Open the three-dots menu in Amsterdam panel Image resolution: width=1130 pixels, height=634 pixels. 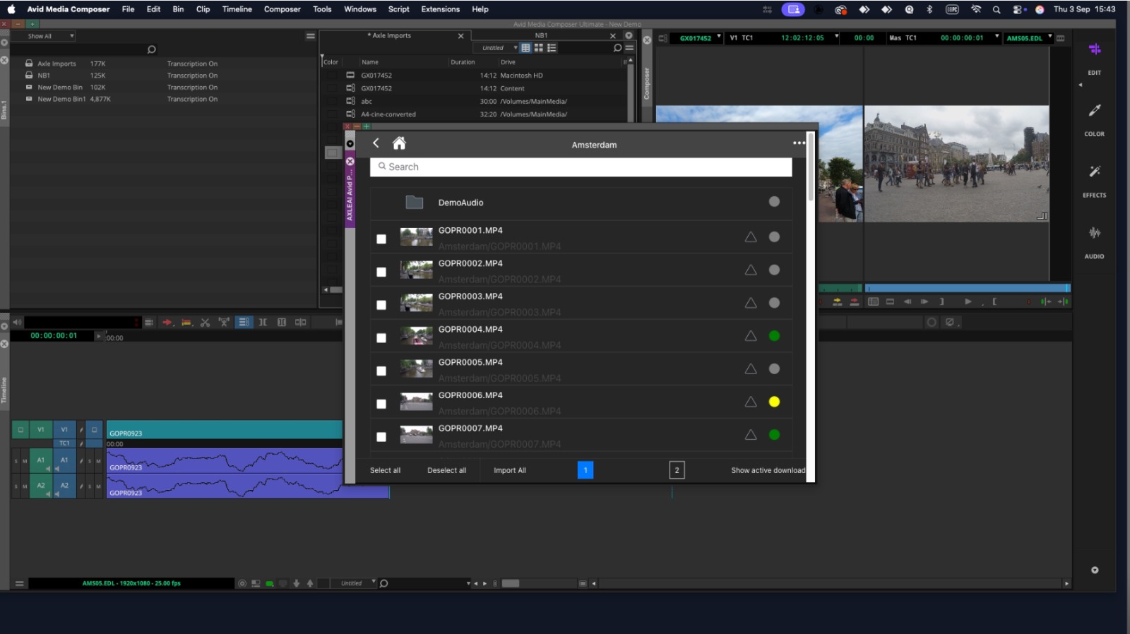tap(799, 143)
